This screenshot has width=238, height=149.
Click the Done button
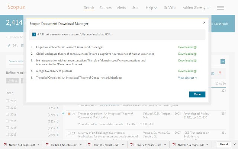(x=197, y=94)
